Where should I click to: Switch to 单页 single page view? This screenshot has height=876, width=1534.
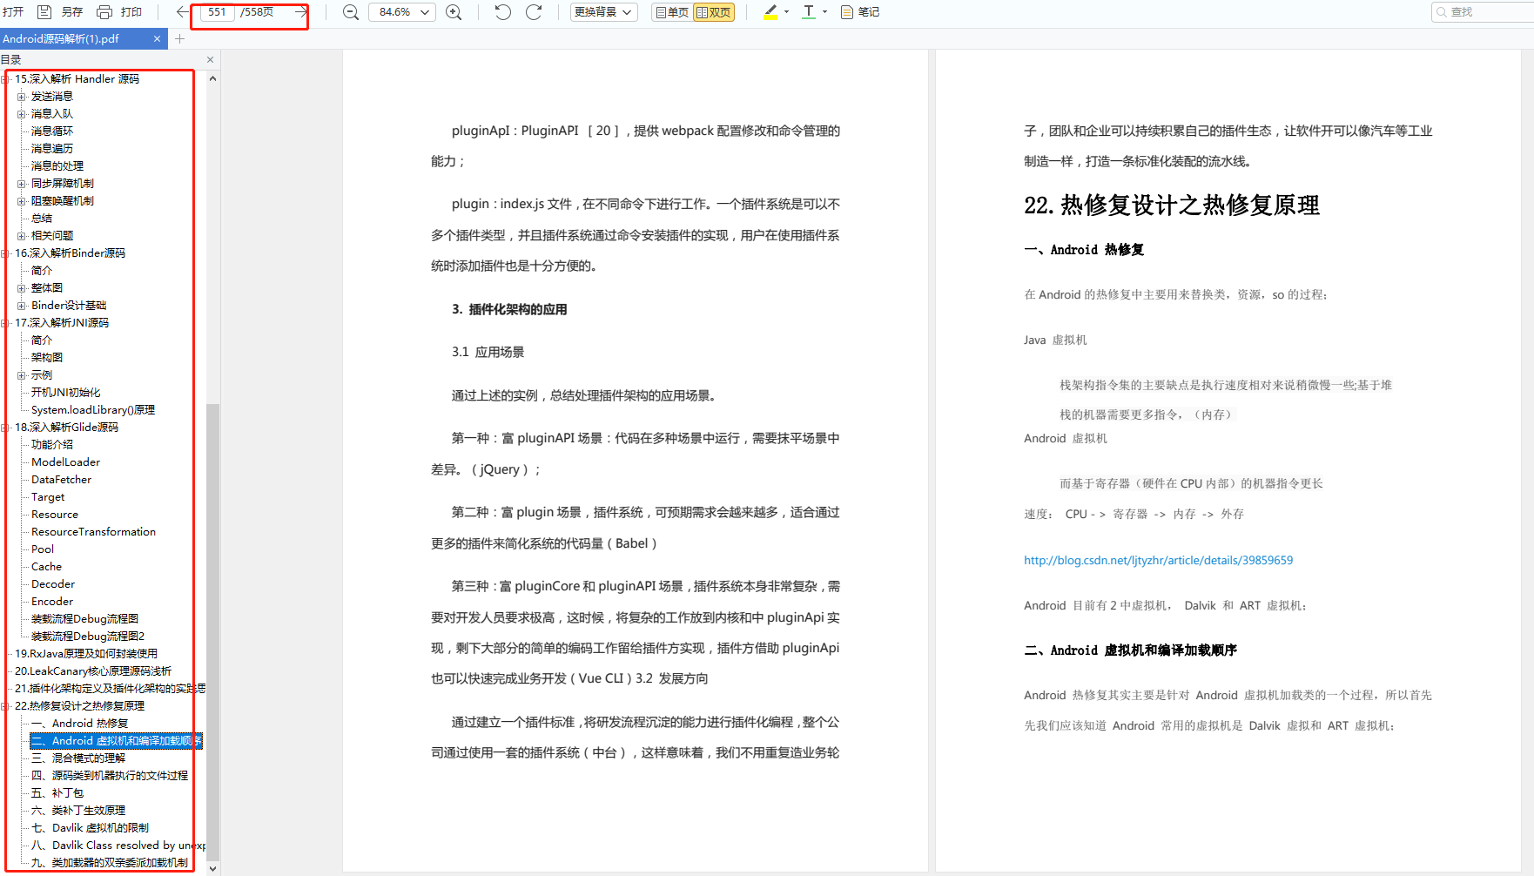pyautogui.click(x=672, y=12)
